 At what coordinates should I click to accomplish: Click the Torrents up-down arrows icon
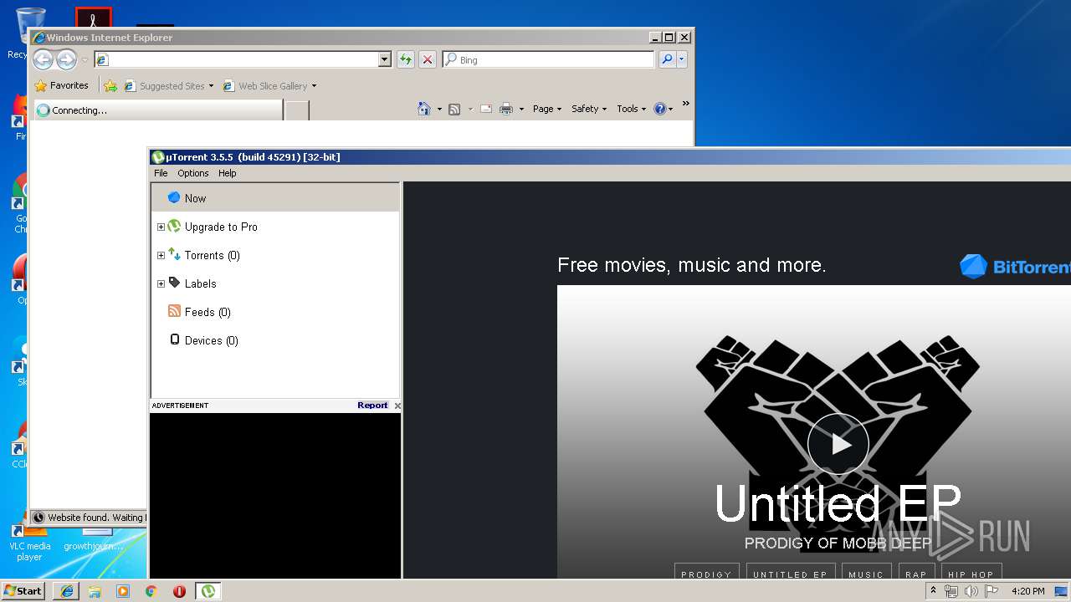(x=174, y=254)
